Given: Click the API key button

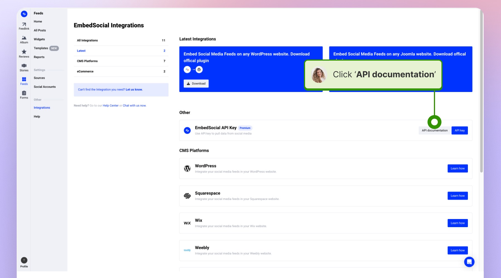Looking at the screenshot, I should click(x=460, y=130).
